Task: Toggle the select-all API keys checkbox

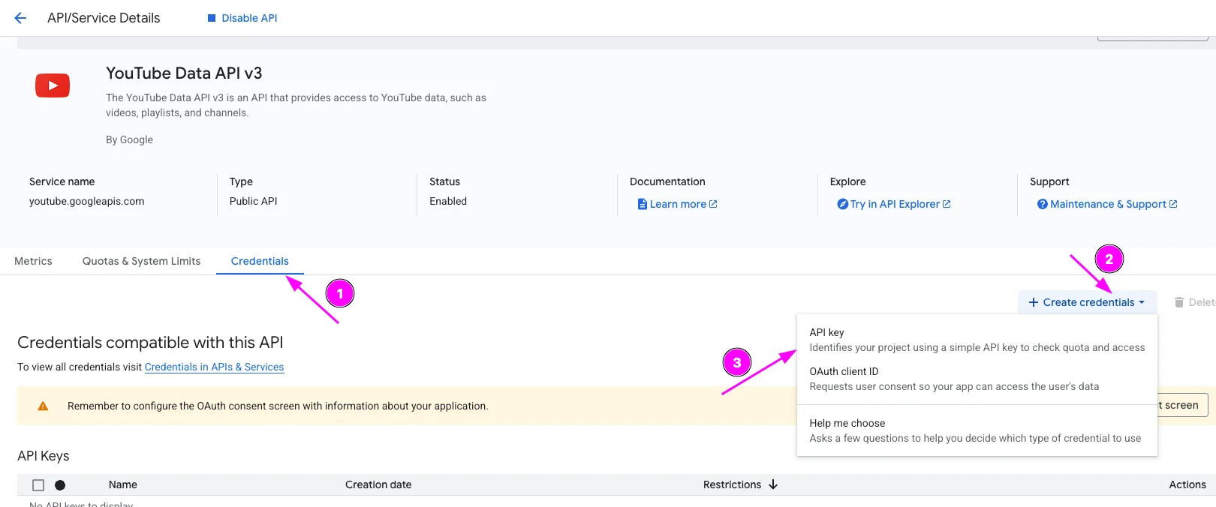Action: pos(38,485)
